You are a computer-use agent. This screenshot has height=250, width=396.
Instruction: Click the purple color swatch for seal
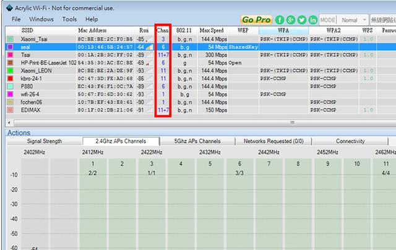coord(10,46)
